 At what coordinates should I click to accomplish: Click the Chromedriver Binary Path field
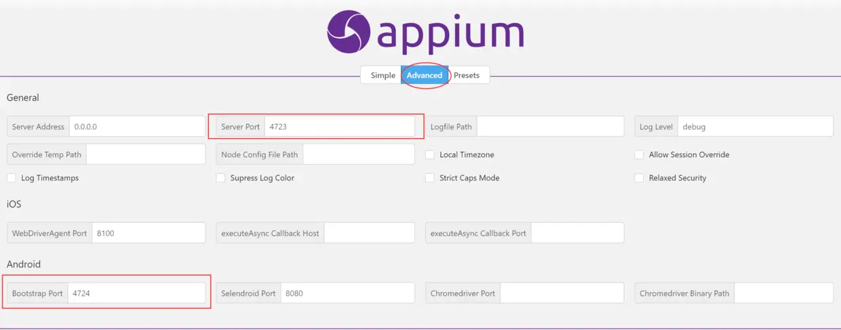pyautogui.click(x=783, y=293)
